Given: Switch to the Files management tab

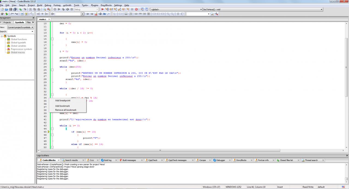Looking at the screenshot, I should point(29,22).
